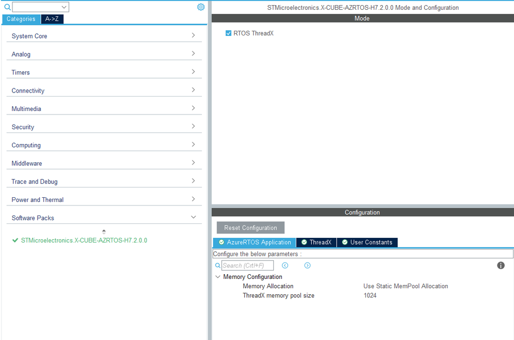Open the settings gear icon

pos(201,7)
